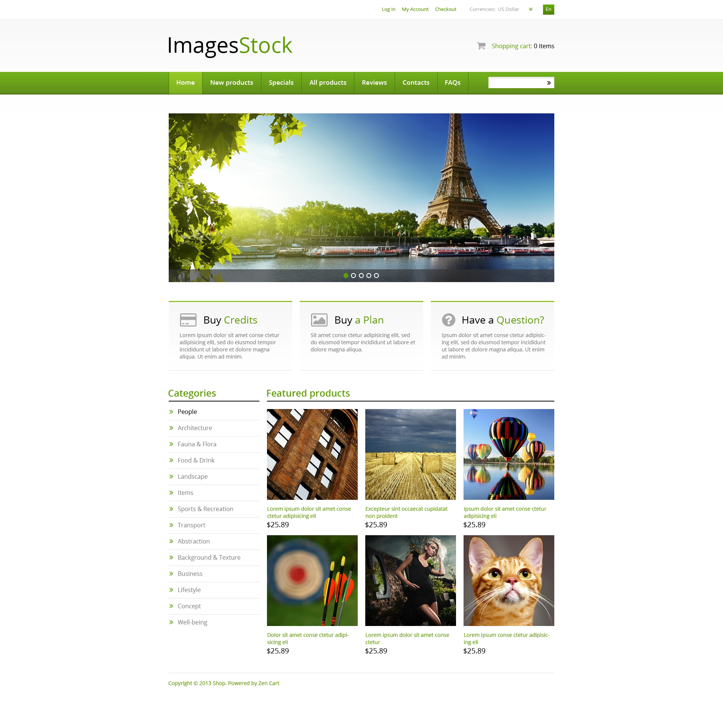Select the FAQs navigation tab
The width and height of the screenshot is (723, 716).
(452, 82)
